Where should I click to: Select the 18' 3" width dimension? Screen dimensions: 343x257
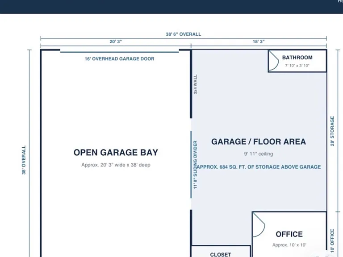(259, 41)
